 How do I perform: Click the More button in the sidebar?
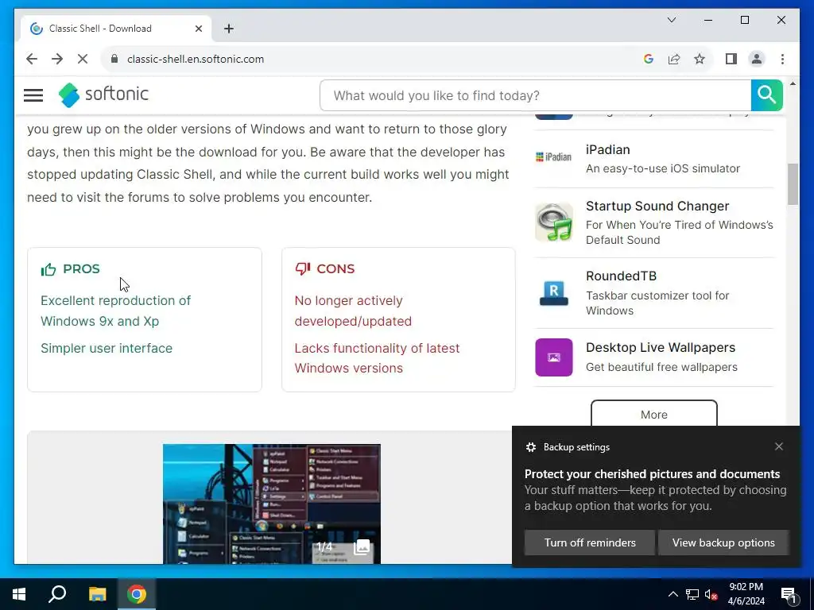coord(653,414)
